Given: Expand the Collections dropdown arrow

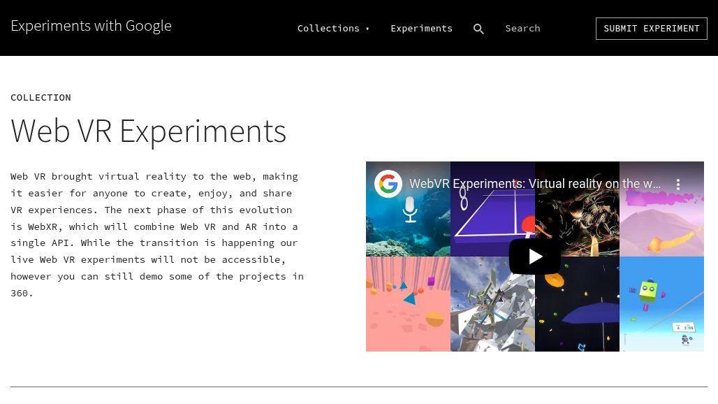Looking at the screenshot, I should click(367, 29).
